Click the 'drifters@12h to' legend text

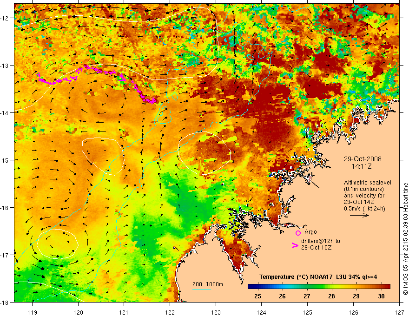(x=321, y=241)
